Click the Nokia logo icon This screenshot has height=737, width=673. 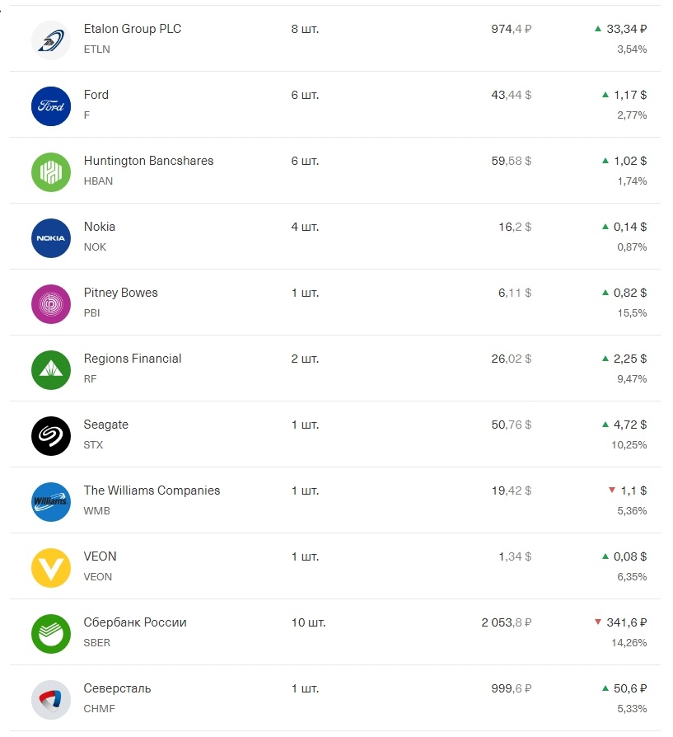51,238
